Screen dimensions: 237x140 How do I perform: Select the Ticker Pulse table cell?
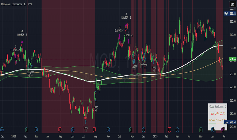pyautogui.click(x=217, y=120)
